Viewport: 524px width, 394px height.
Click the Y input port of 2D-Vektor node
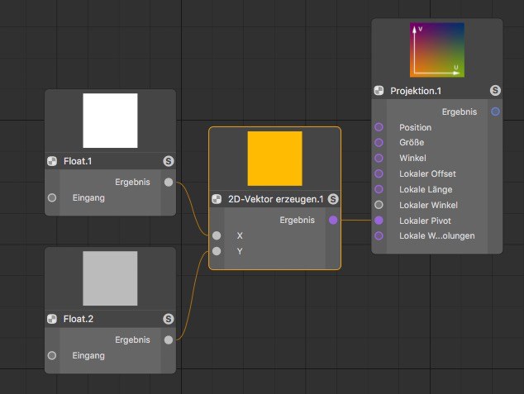point(217,251)
